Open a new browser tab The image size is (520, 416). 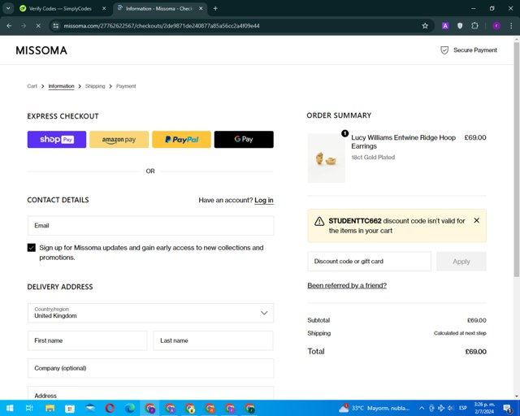pos(215,9)
